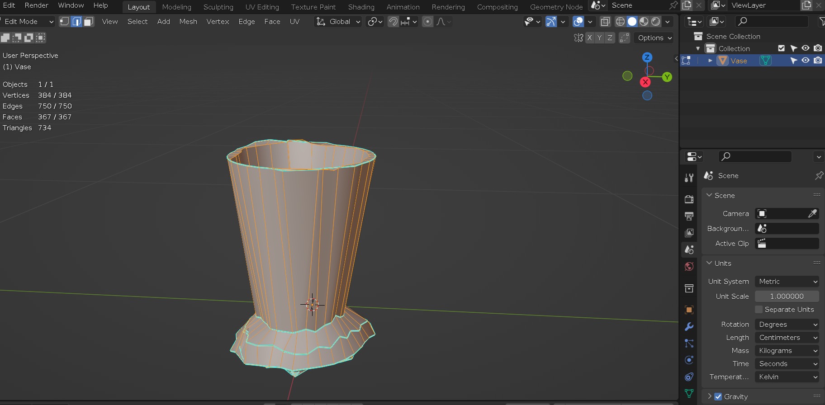
Task: Hide Collection with its eye icon
Action: 806,48
